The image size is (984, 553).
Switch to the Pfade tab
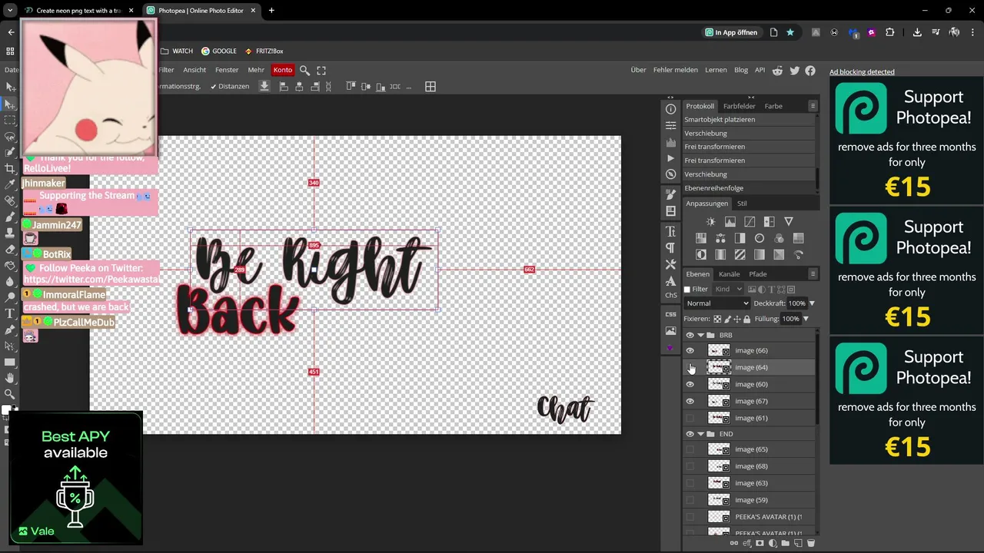pyautogui.click(x=757, y=274)
